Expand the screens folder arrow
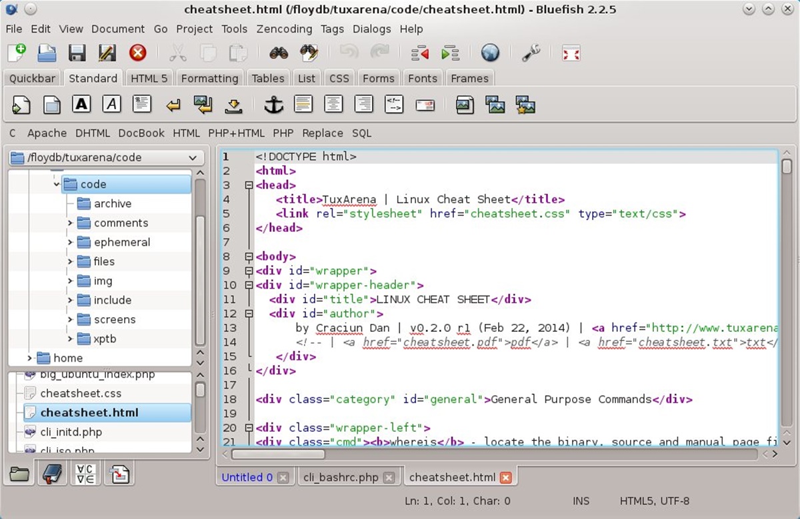Screen dimensions: 800x519 click(70, 320)
